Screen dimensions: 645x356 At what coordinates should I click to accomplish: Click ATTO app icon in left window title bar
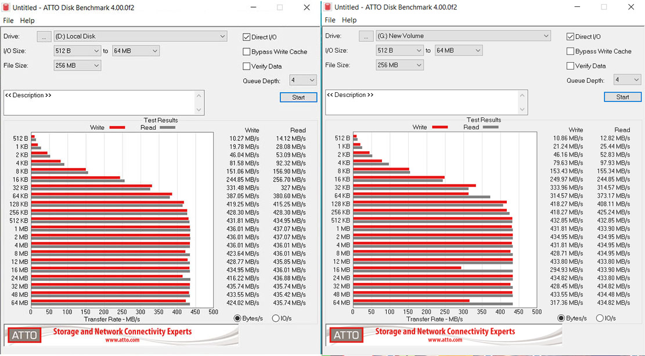coord(6,8)
